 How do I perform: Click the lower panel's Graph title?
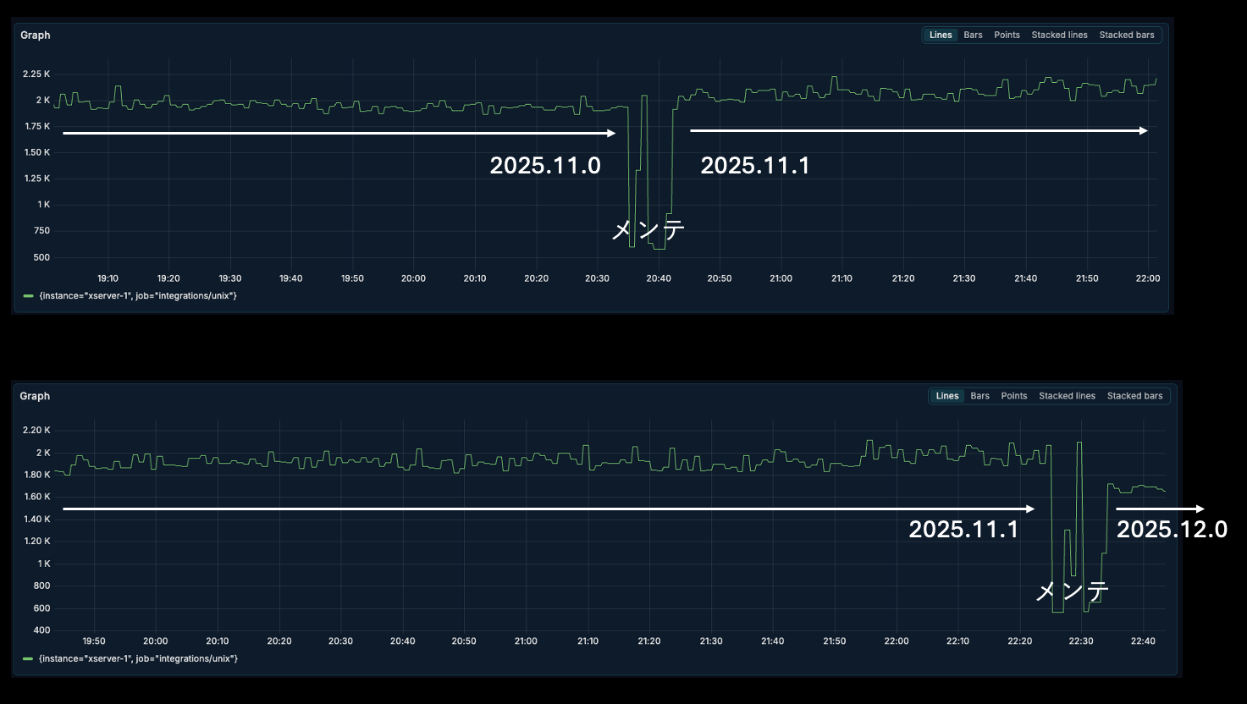(x=36, y=396)
